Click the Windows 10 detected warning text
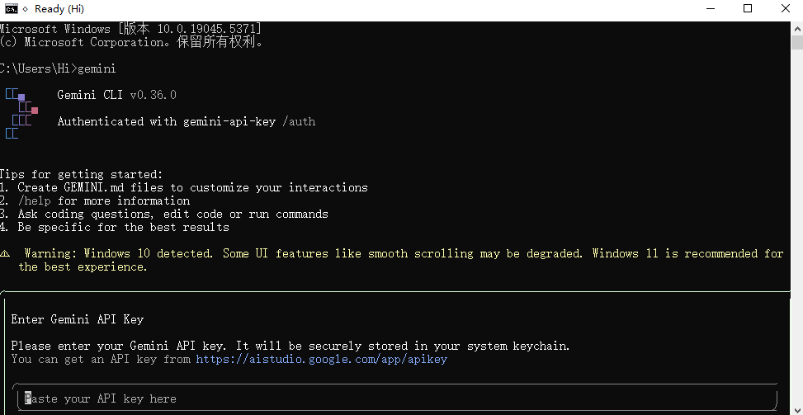This screenshot has width=803, height=415. pyautogui.click(x=401, y=260)
